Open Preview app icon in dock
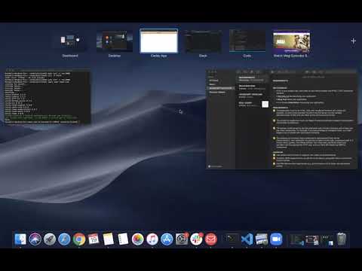Image resolution: width=362 pixels, height=271 pixels. [262, 239]
